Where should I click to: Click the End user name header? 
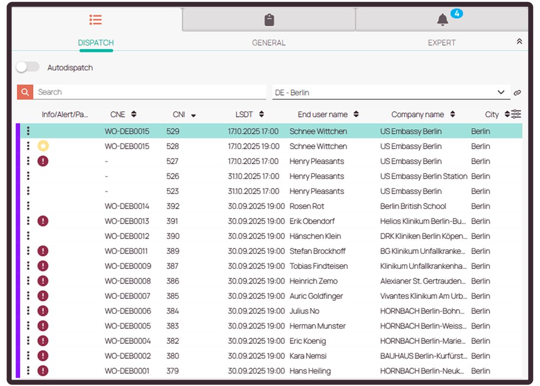click(x=323, y=115)
